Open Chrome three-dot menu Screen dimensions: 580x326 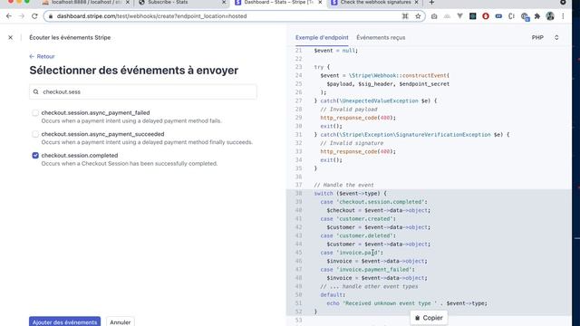coord(563,16)
